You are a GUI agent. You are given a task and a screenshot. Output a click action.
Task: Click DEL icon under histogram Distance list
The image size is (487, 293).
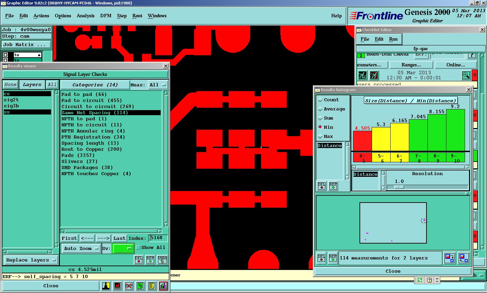[322, 186]
